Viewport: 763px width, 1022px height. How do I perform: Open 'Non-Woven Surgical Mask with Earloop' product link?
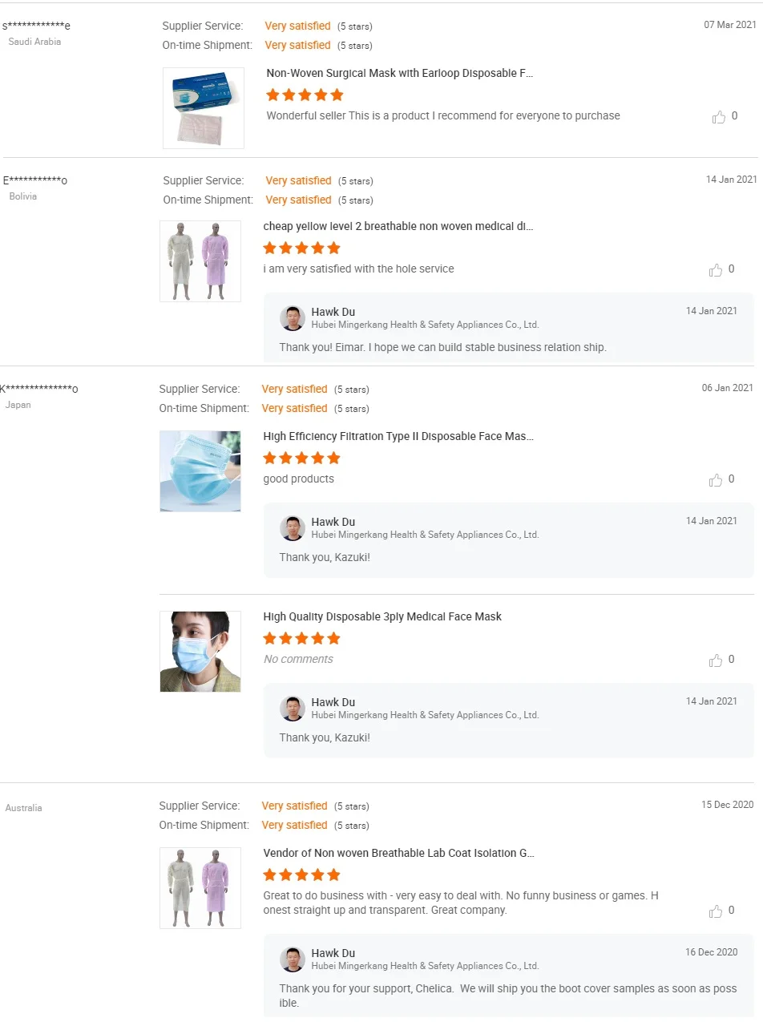pyautogui.click(x=399, y=73)
